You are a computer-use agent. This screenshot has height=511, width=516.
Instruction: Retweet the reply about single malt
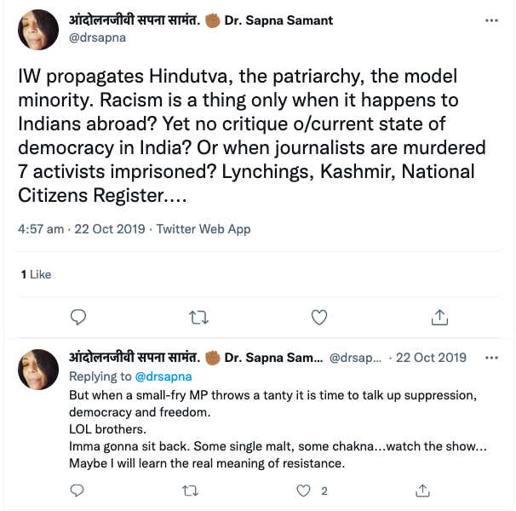point(192,491)
